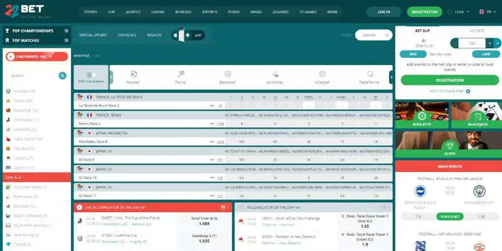The image size is (502, 251).
Task: Open the More menu
Action: pyautogui.click(x=333, y=12)
